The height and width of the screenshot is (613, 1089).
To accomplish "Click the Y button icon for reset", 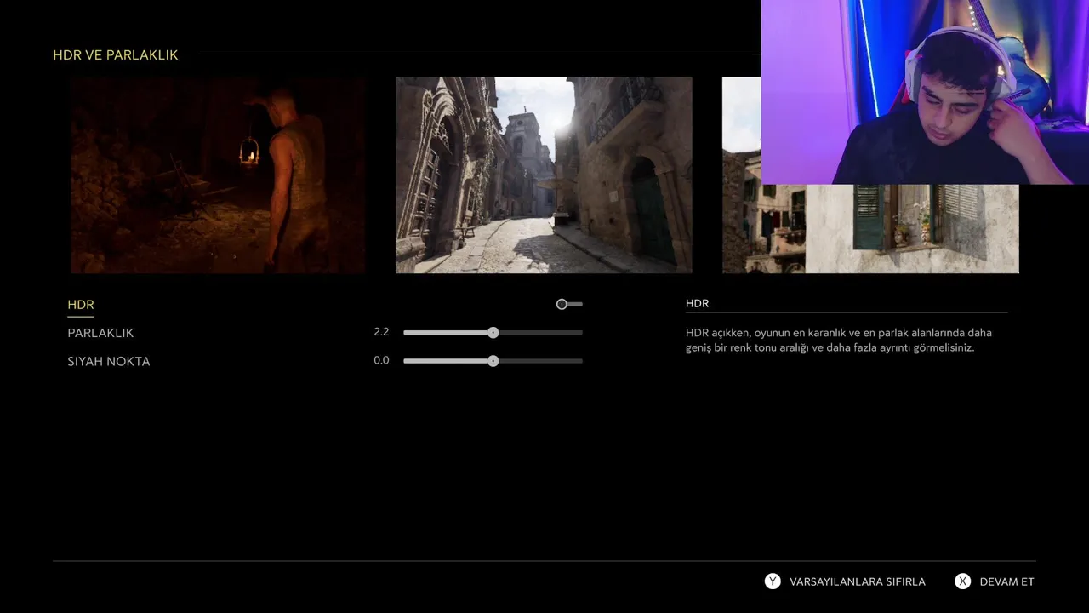I will 773,581.
